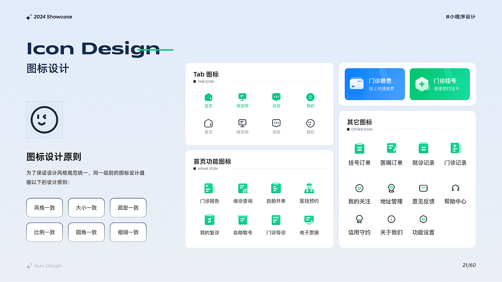This screenshot has height=282, width=502.
Task: Open the 医嘱订单 pencil note icon
Action: click(x=392, y=148)
